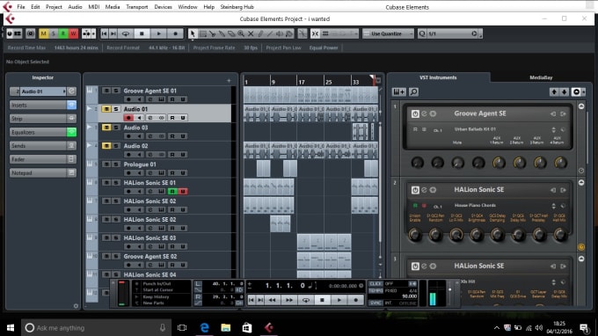Screen dimensions: 598x336
Task: Open the File menu
Action: coord(21,7)
